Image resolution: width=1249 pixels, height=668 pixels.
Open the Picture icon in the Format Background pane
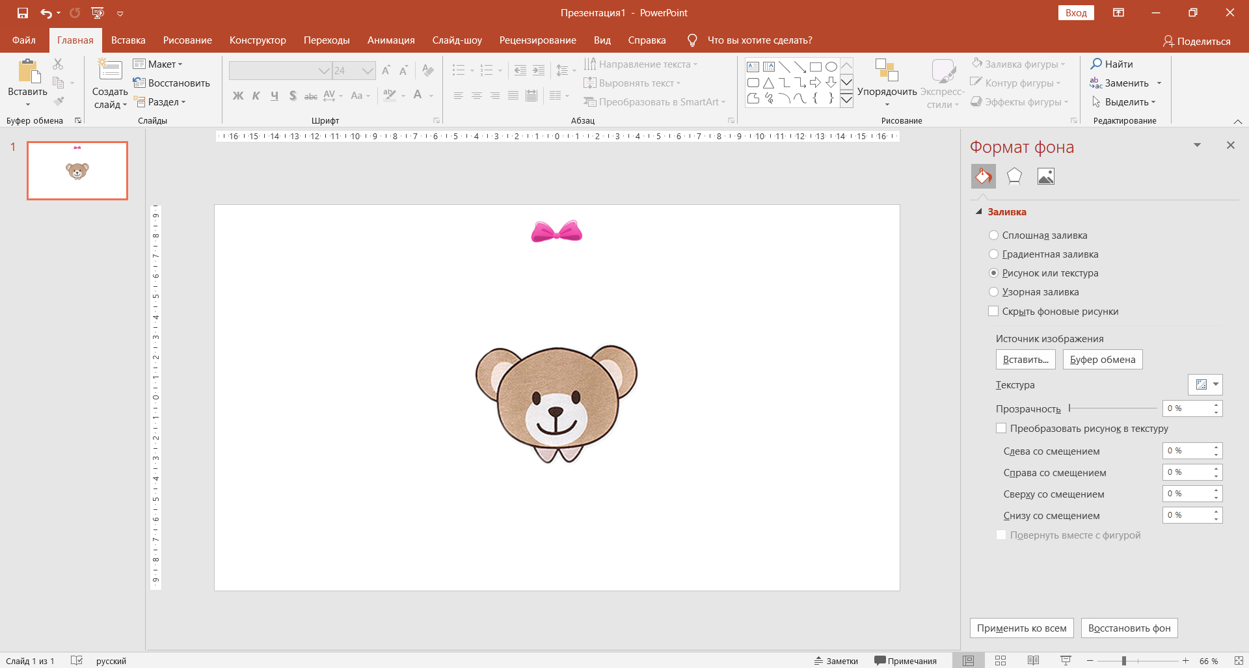tap(1045, 176)
